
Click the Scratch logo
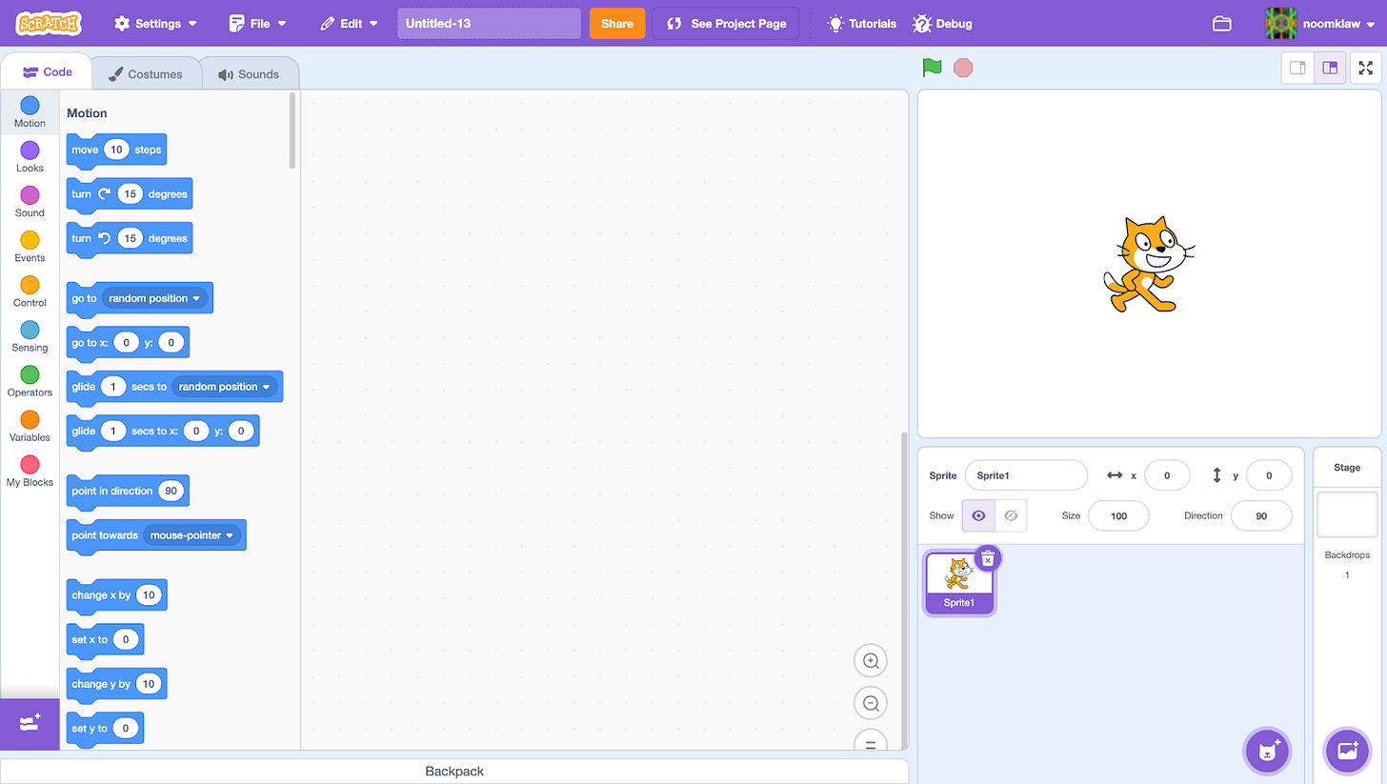click(49, 23)
